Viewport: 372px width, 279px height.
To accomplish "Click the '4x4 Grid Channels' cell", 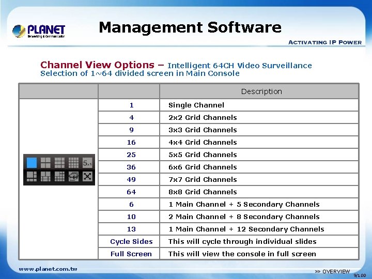I will pos(259,142).
